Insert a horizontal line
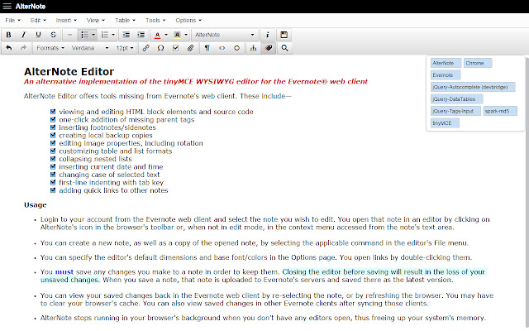This screenshot has width=529, height=331. point(69,35)
